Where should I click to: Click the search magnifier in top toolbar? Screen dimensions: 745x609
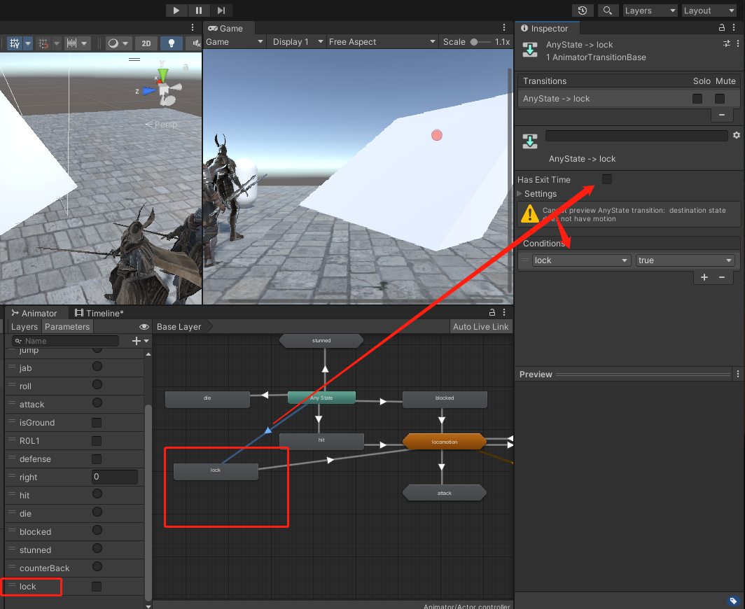point(608,10)
